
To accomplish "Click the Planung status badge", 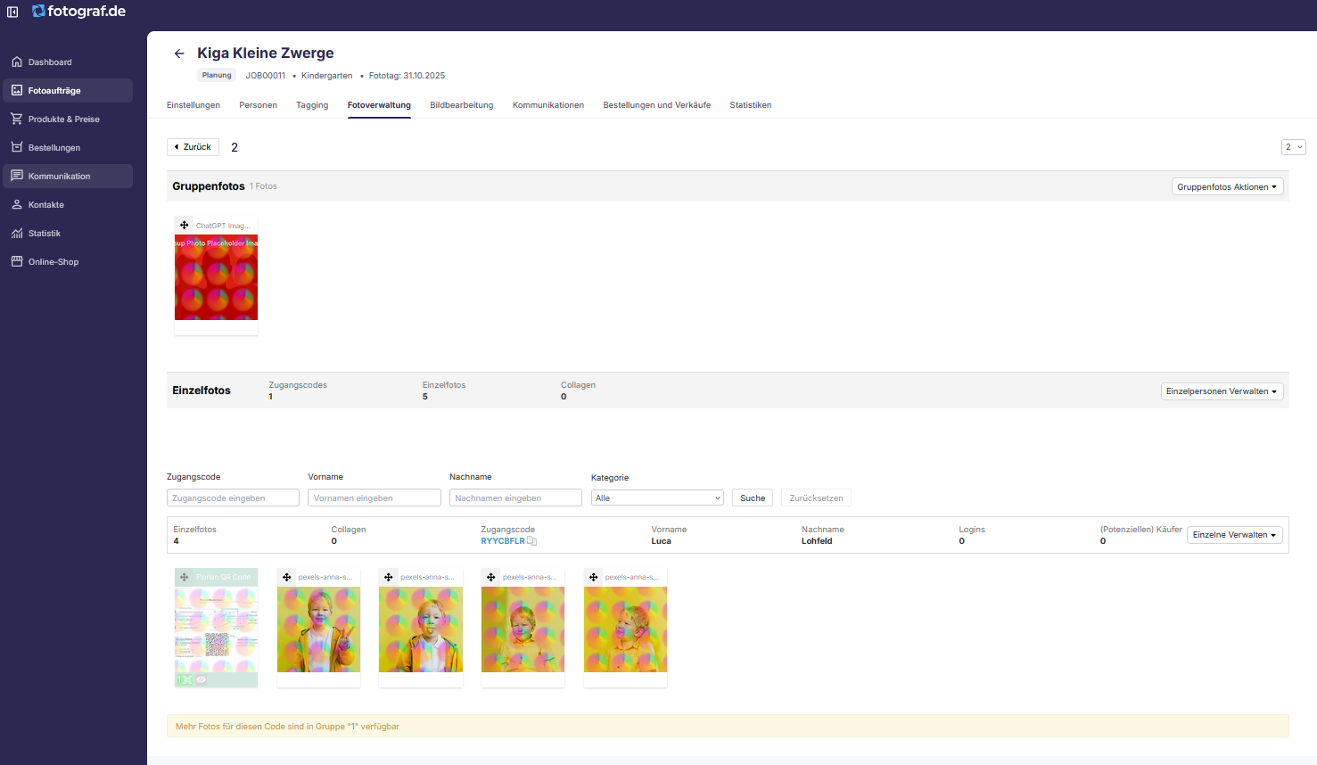I will 217,76.
